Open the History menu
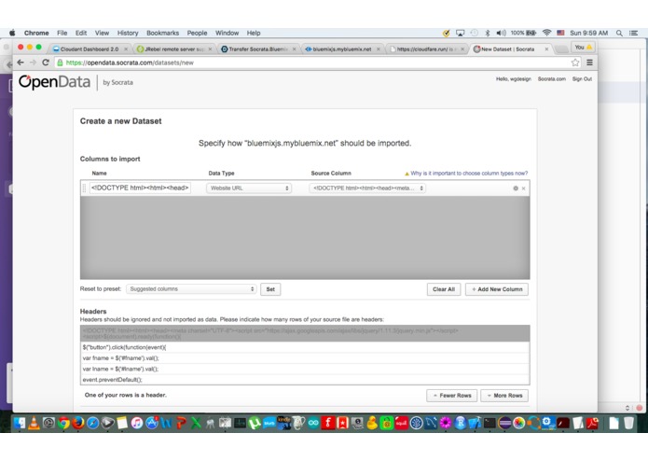 coord(128,33)
